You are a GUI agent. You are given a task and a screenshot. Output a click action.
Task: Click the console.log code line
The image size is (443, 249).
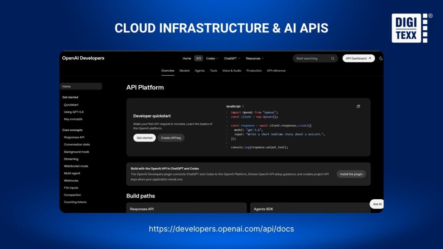tap(260, 147)
